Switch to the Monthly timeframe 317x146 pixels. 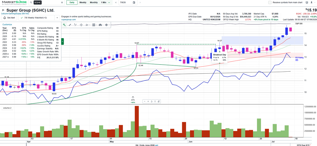click(x=94, y=2)
